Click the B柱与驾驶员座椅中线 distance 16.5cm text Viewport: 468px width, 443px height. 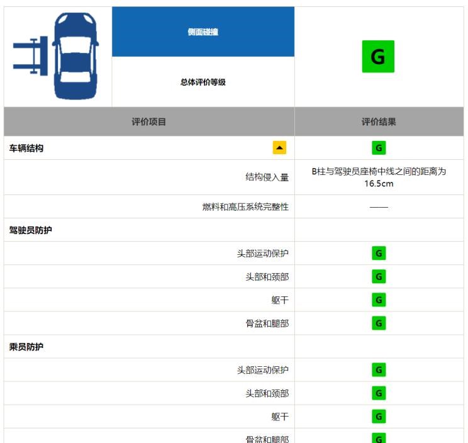tap(379, 177)
